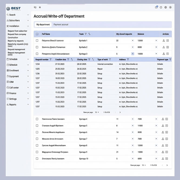The height and width of the screenshot is (180, 180).
Task: Click the Team column filter icon
Action: tap(86, 34)
